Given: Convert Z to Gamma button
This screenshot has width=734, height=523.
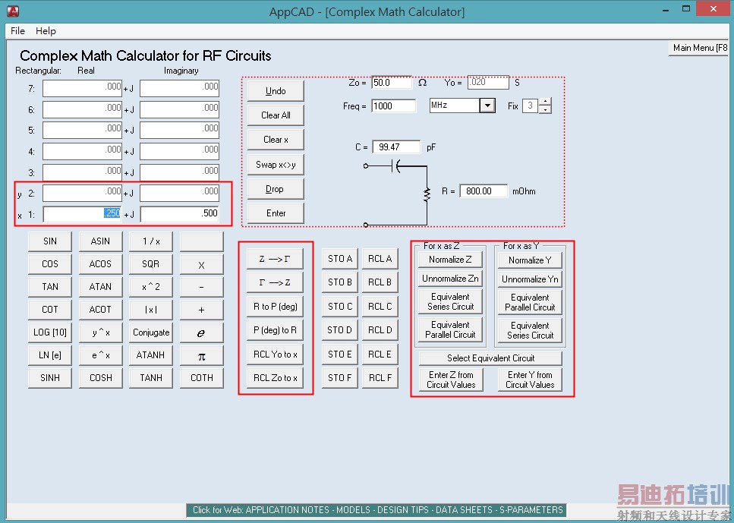Looking at the screenshot, I should click(276, 259).
